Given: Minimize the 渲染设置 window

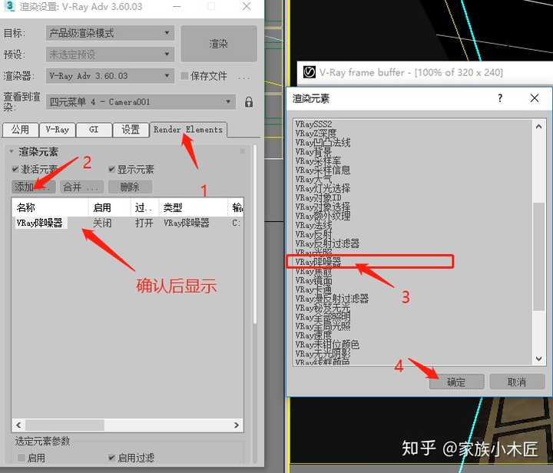Looking at the screenshot, I should click(x=177, y=6).
